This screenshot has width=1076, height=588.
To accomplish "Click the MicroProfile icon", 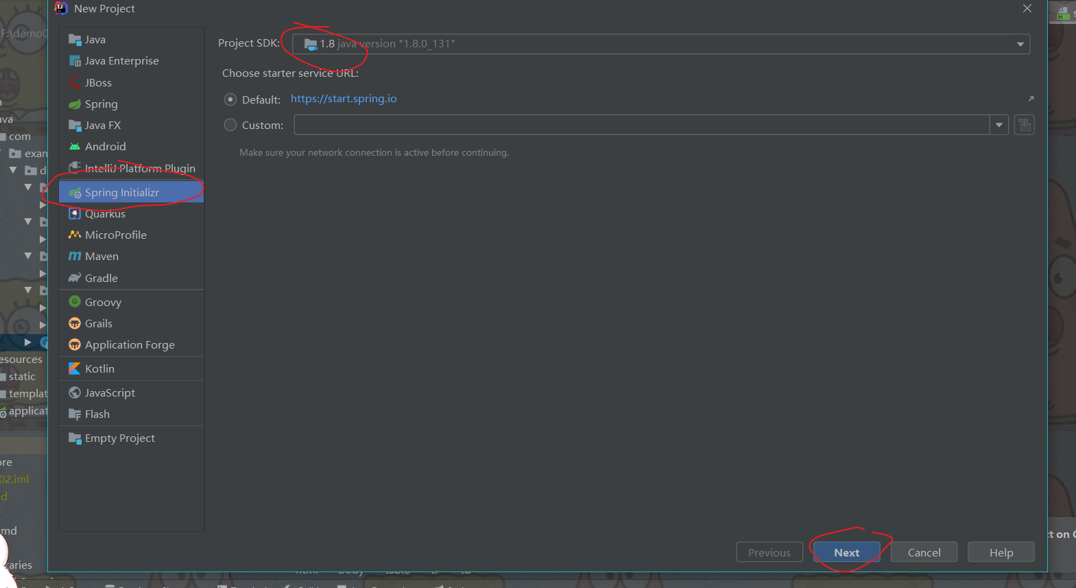I will coord(75,235).
